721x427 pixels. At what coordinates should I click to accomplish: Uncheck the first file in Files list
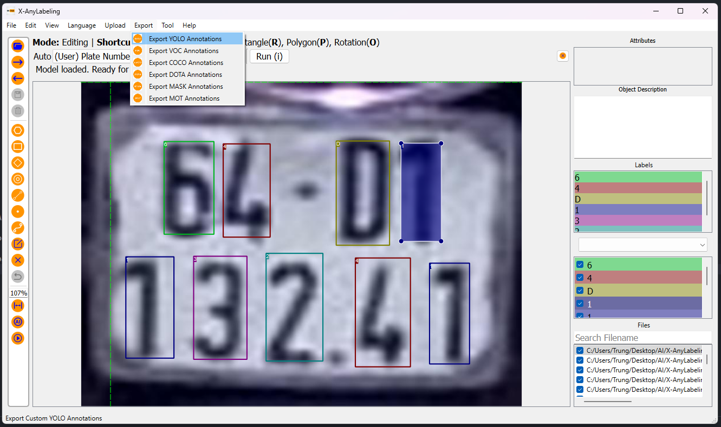click(x=579, y=350)
